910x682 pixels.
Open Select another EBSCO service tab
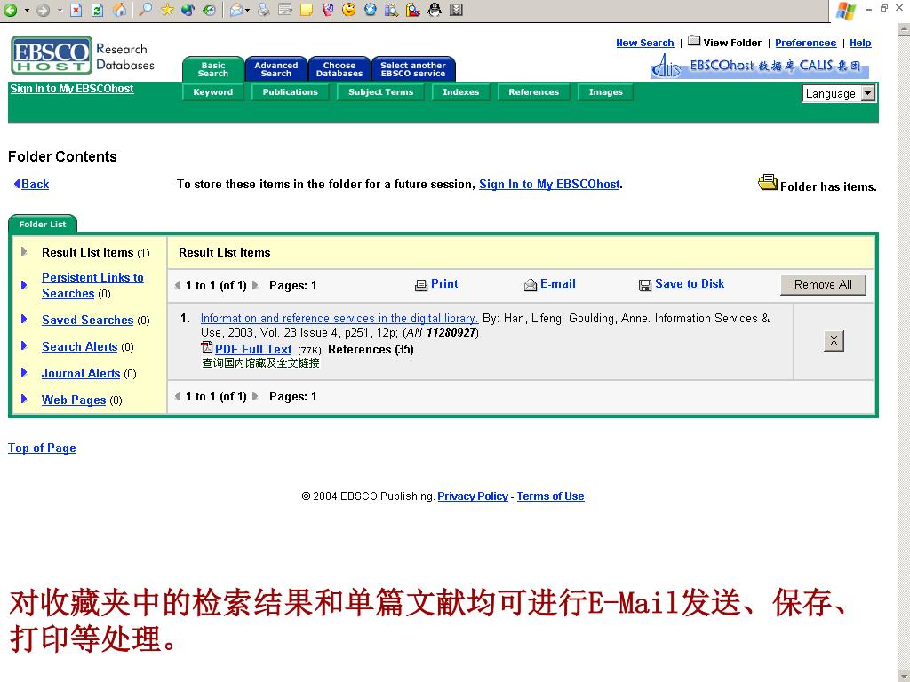coord(413,69)
